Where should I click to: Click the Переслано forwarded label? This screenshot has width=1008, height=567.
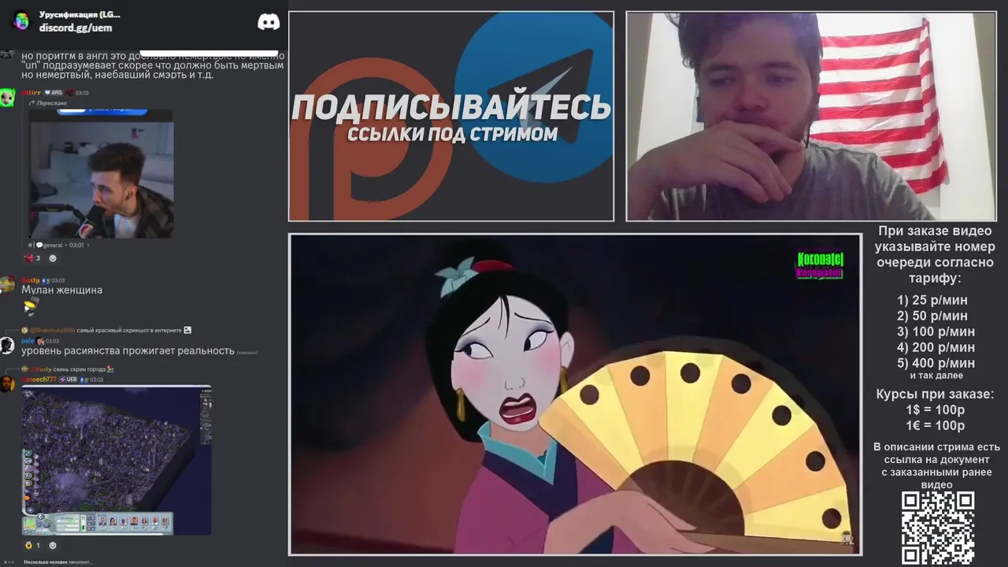coord(48,103)
